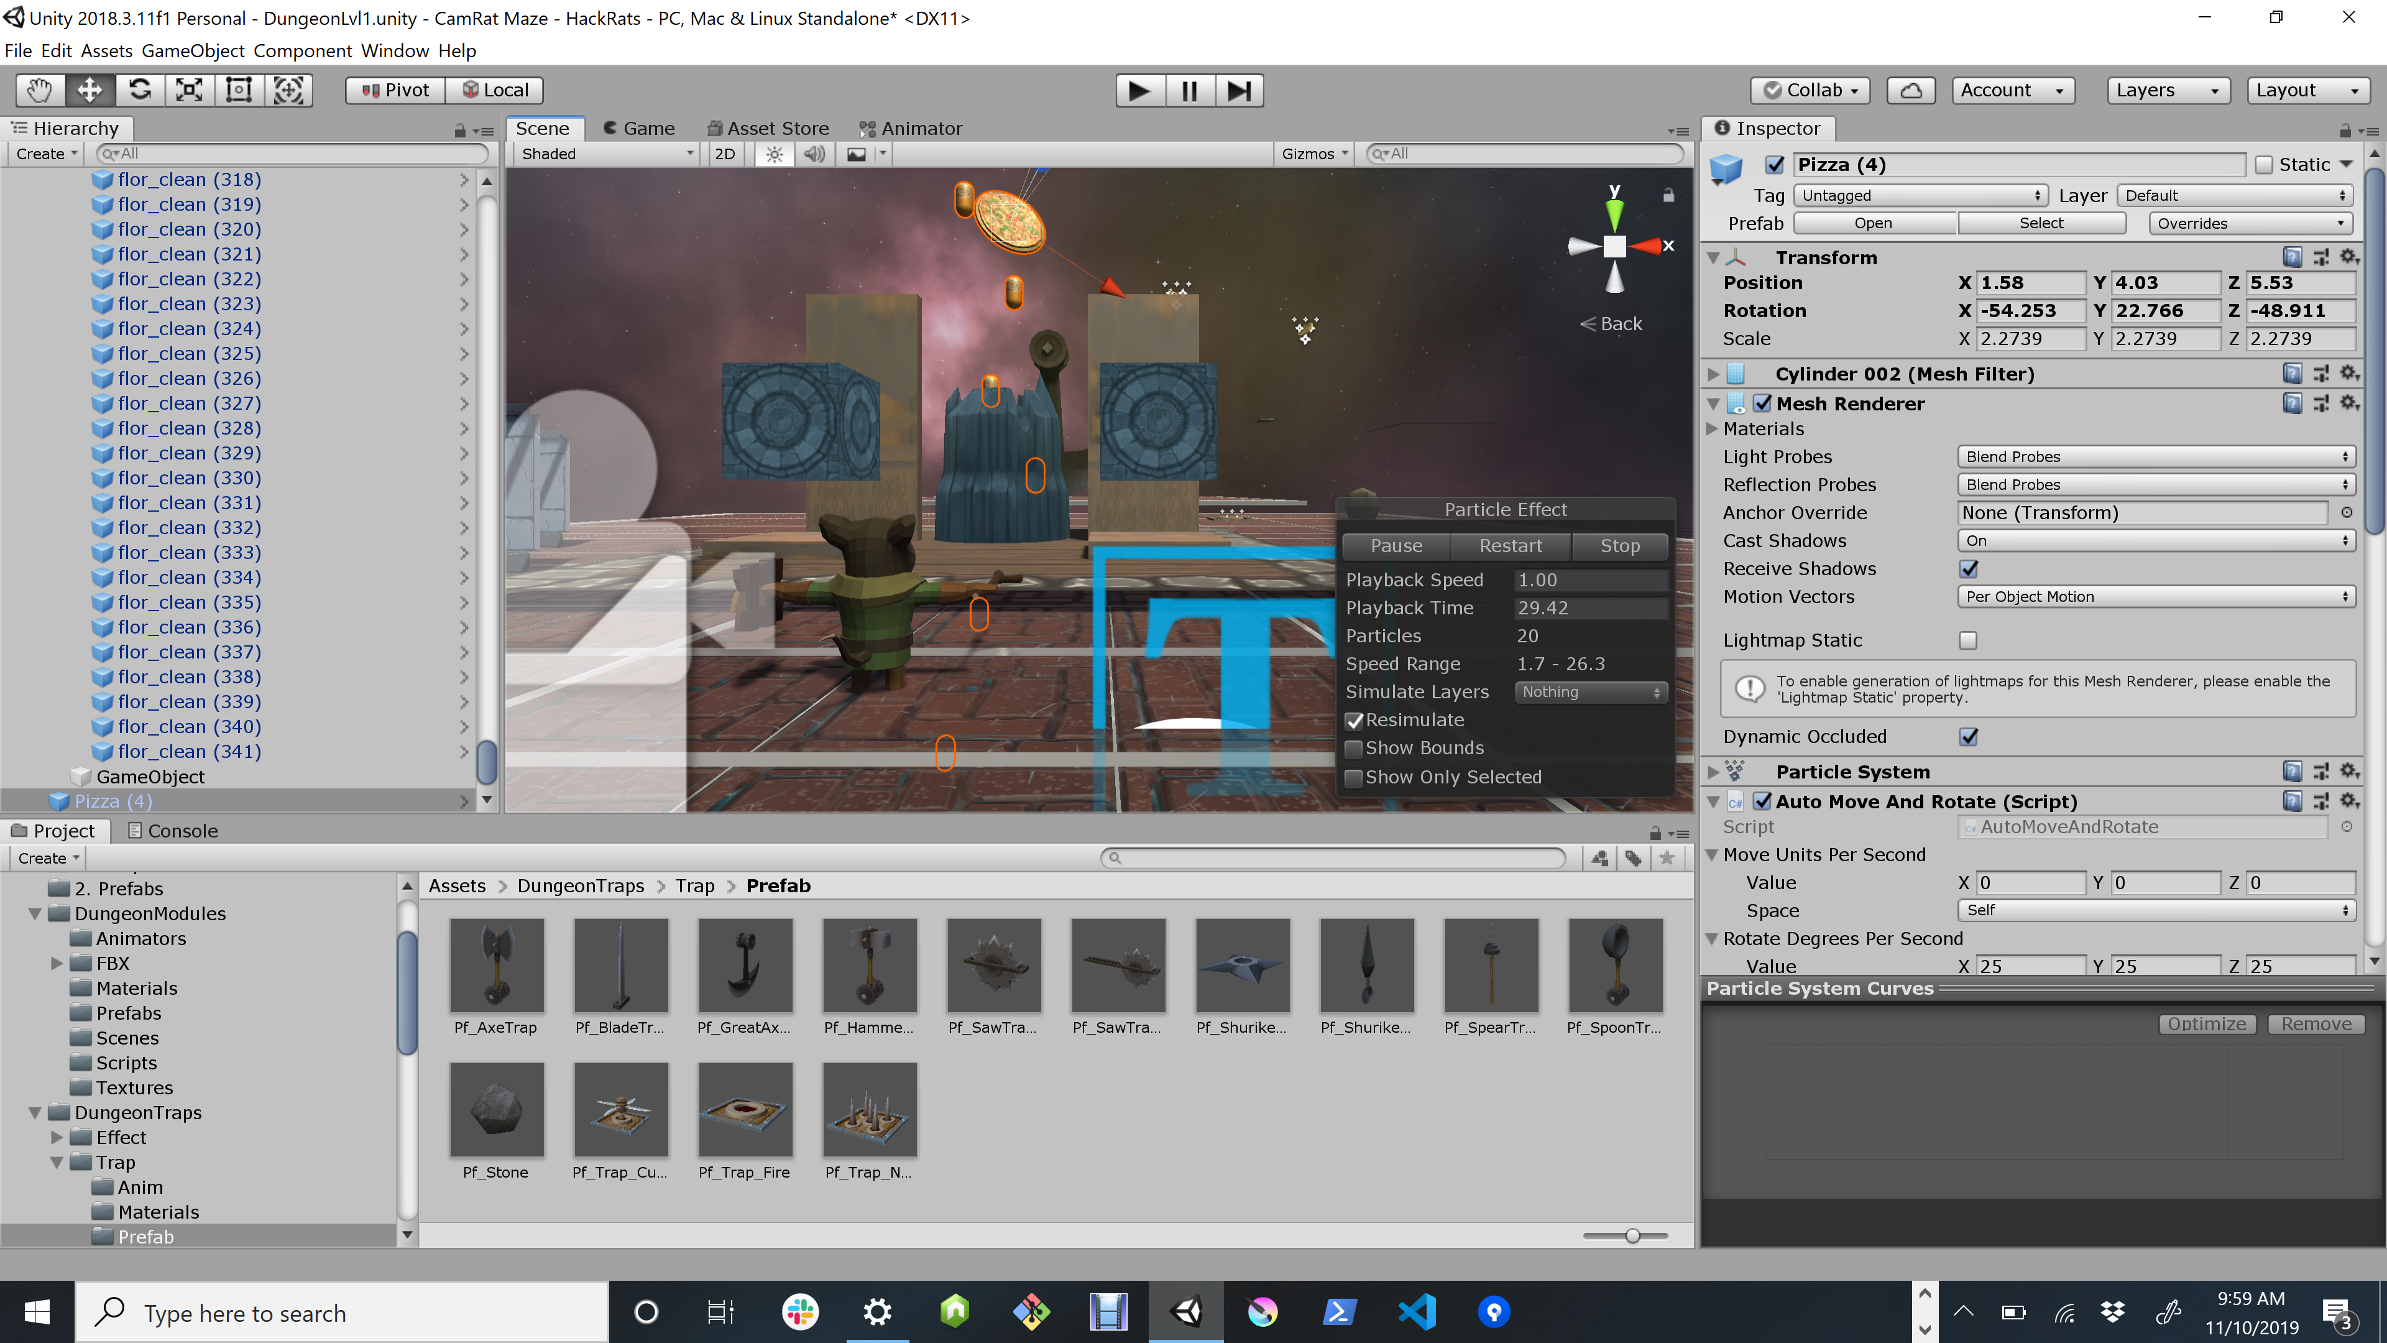
Task: Click the cloud services icon
Action: 1911,90
